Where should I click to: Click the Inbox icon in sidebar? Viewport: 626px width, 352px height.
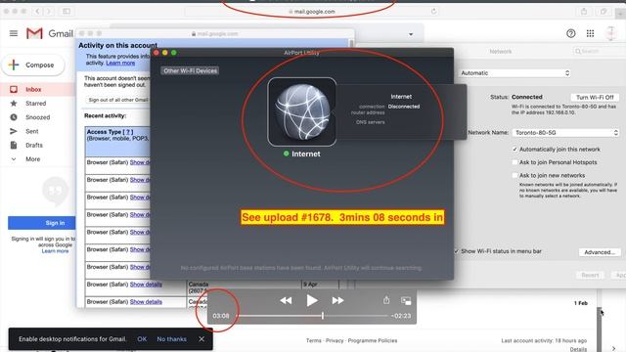pyautogui.click(x=14, y=89)
